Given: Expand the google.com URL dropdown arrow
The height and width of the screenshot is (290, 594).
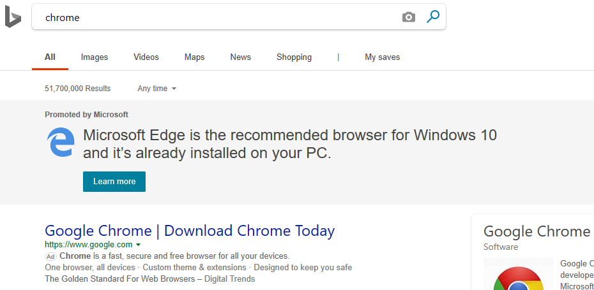Looking at the screenshot, I should click(138, 245).
